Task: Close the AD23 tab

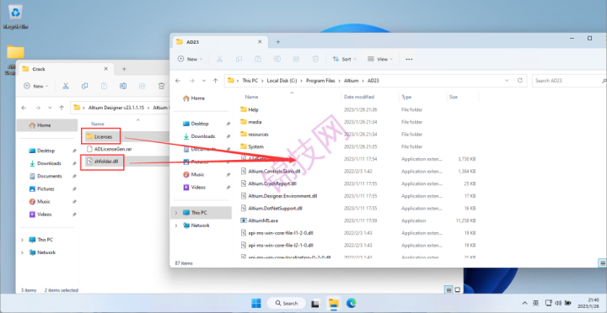Action: 260,42
